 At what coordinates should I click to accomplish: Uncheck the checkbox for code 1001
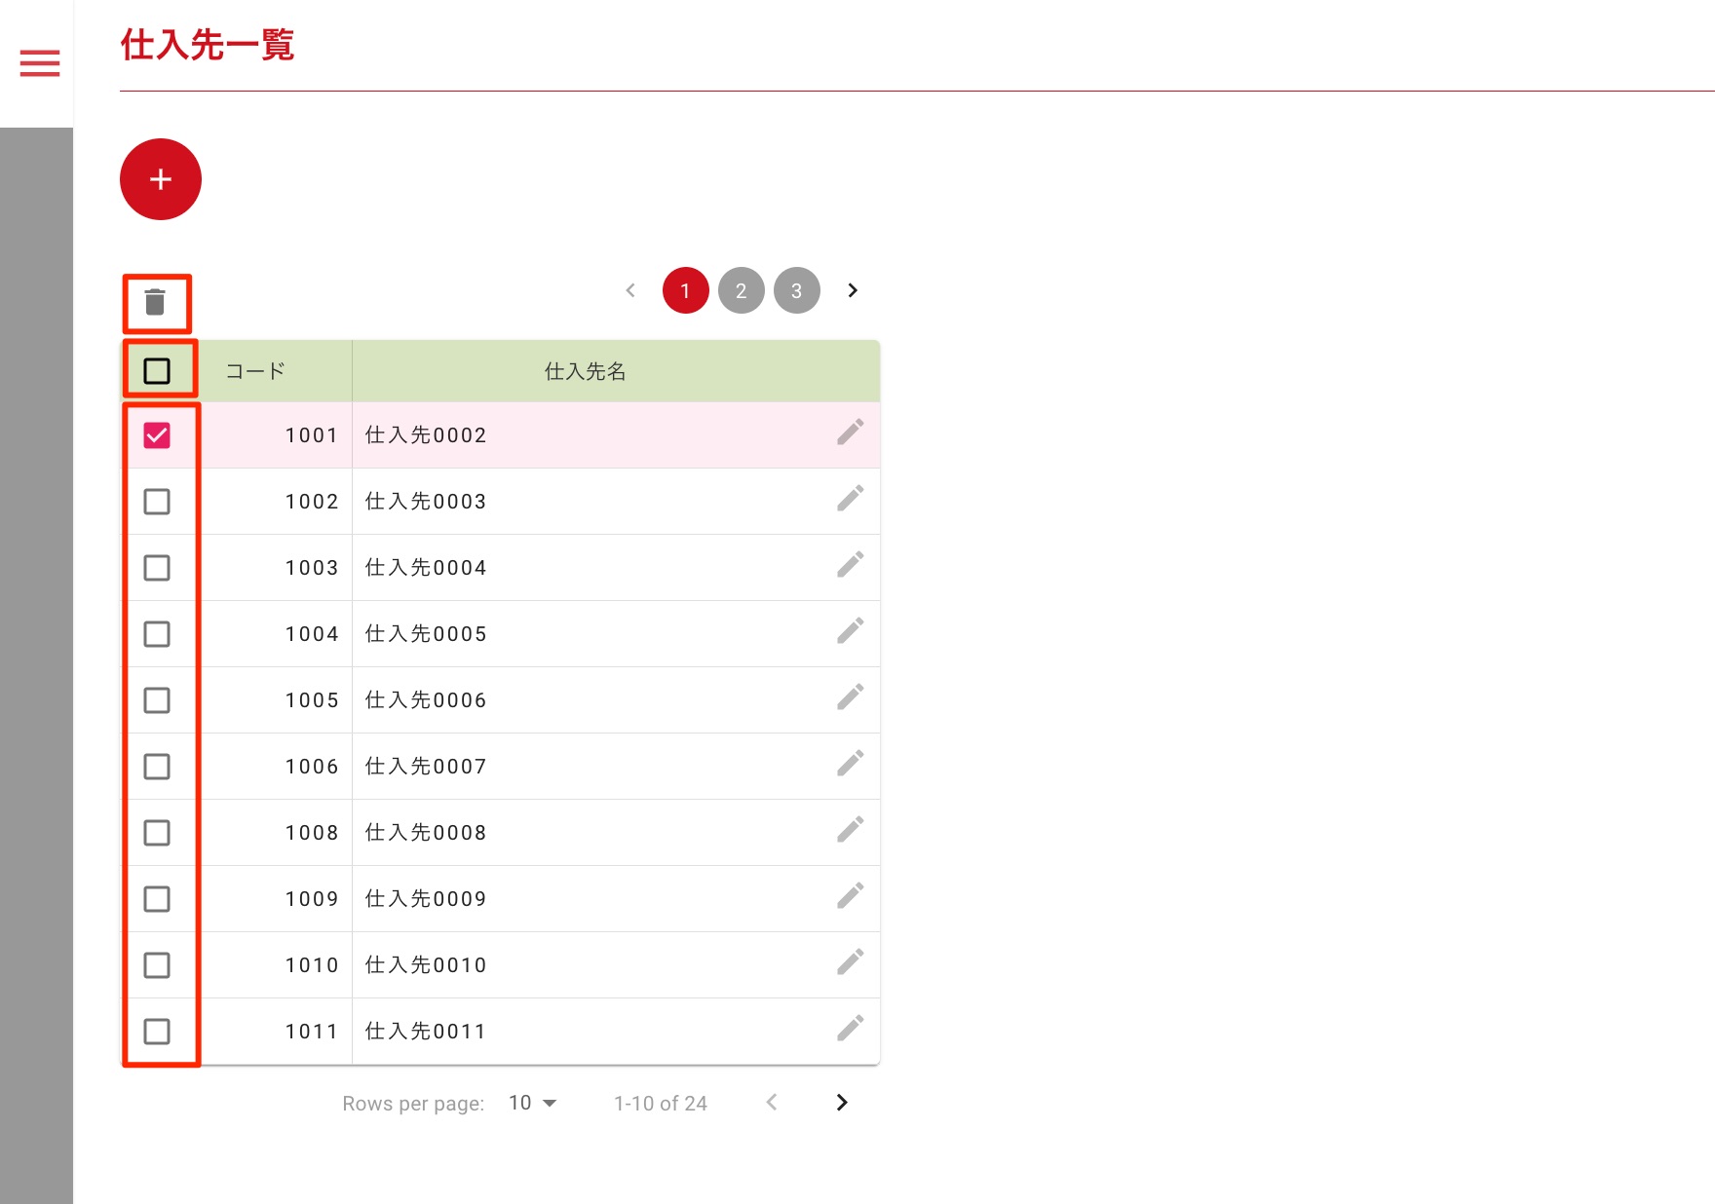(157, 435)
